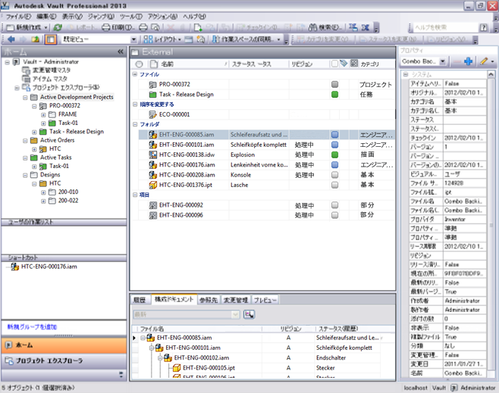Select Active Orders folder in tree
The image size is (499, 393).
click(x=58, y=140)
